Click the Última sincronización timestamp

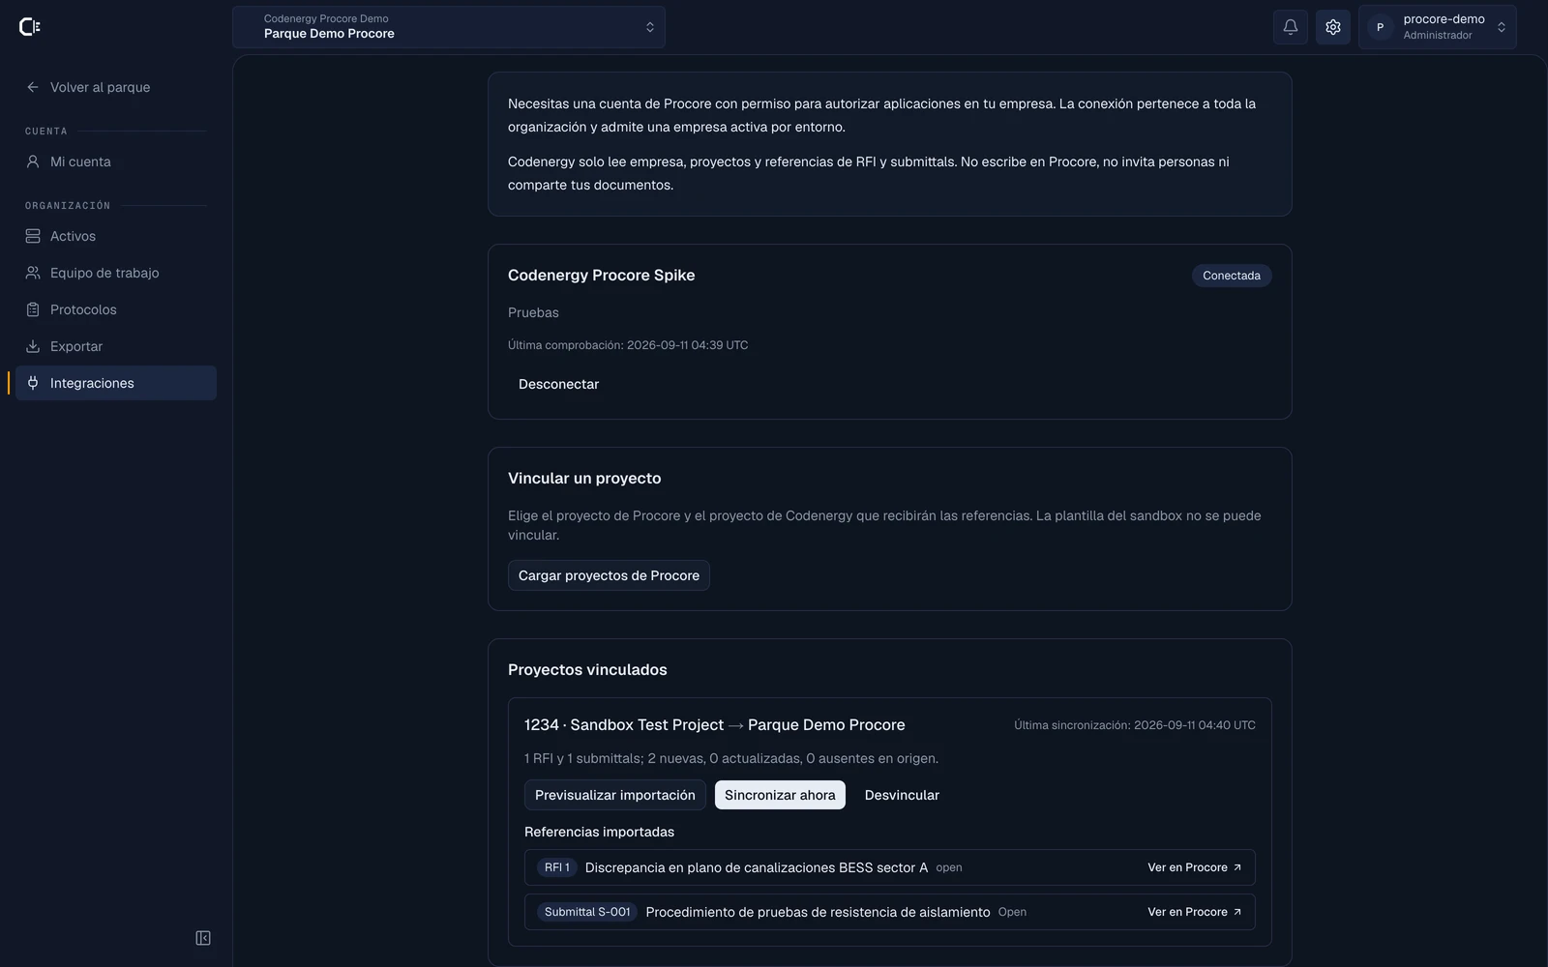click(1135, 725)
